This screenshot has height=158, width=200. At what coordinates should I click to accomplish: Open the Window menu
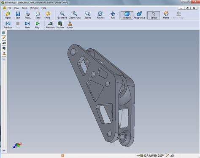[34, 8]
